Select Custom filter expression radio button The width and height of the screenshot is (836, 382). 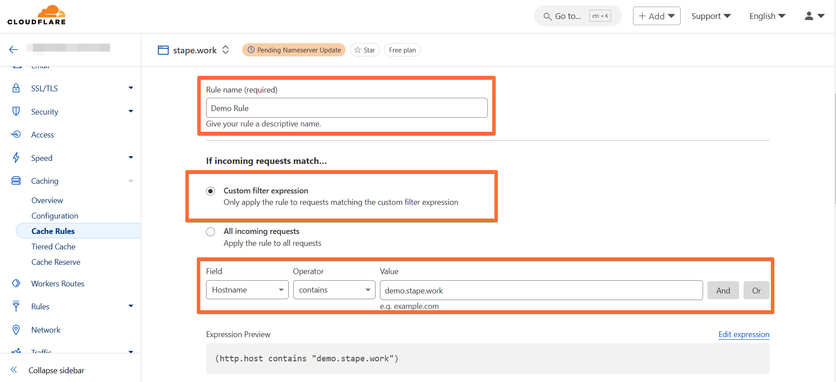[x=210, y=191]
